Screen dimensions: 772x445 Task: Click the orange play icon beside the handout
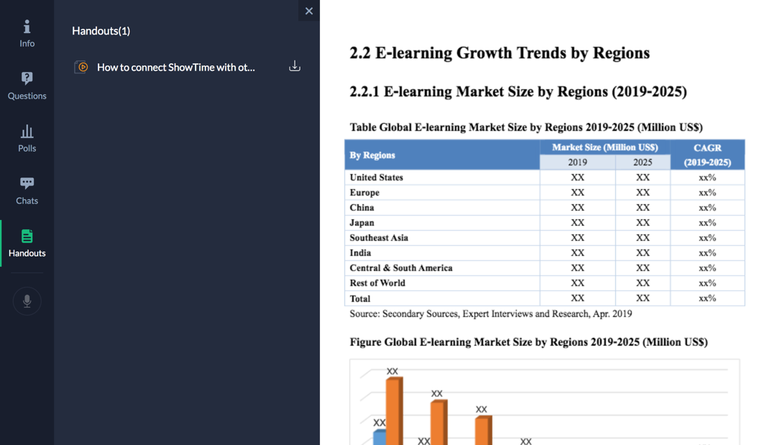82,67
